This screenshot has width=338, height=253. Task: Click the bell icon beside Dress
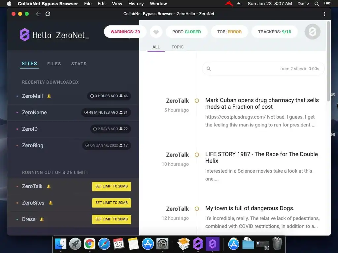tap(42, 219)
